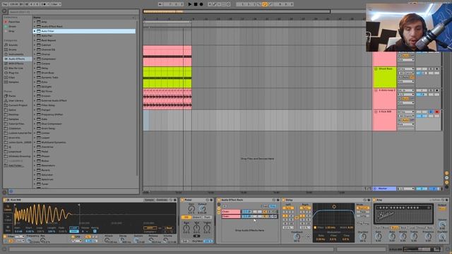Toggle Audio Effect Rack device activator
Image resolution: width=452 pixels, height=254 pixels.
point(219,200)
